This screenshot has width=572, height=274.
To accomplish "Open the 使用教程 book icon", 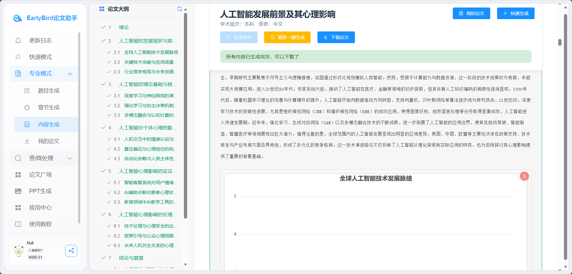I will (18, 224).
